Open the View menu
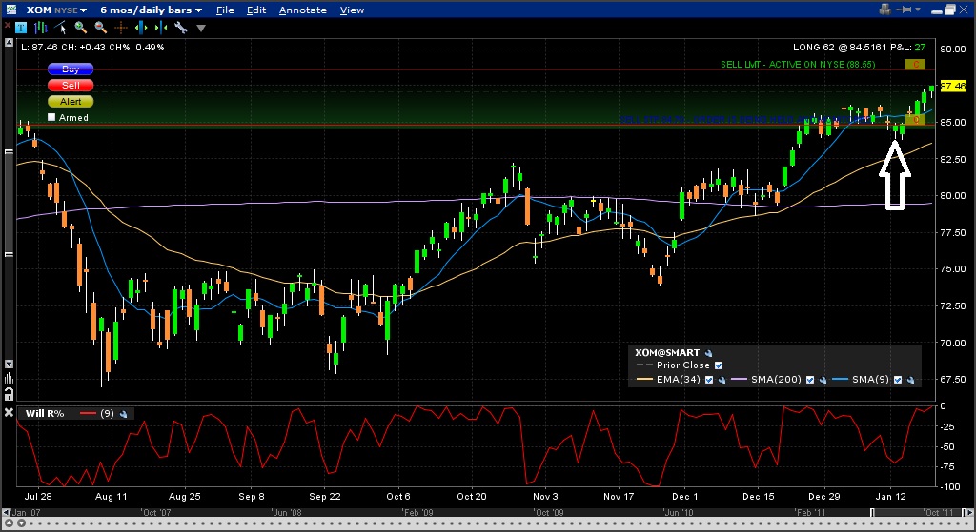The image size is (976, 532). (x=353, y=10)
